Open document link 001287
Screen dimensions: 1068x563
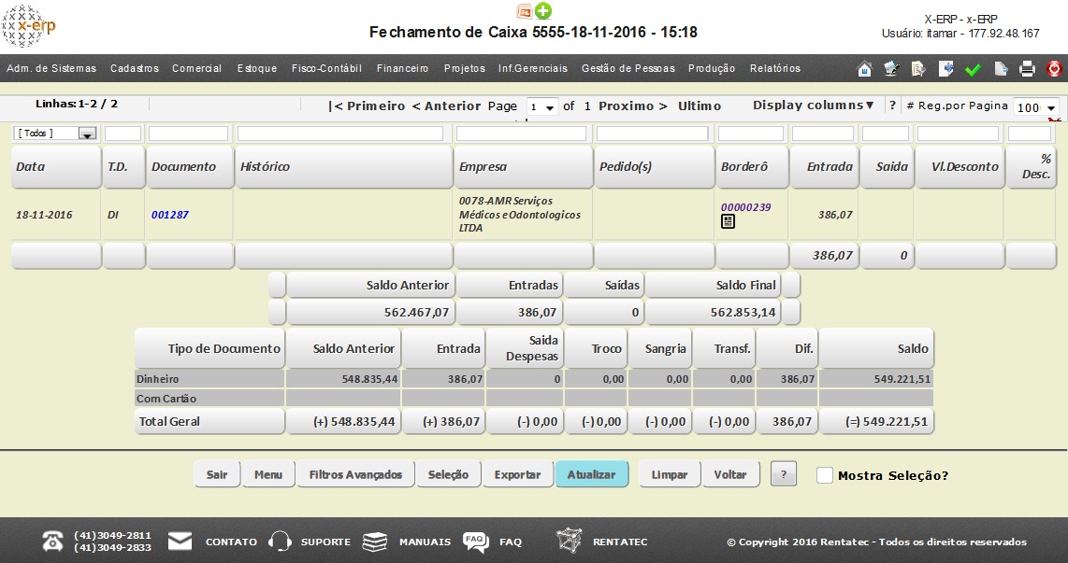pyautogui.click(x=170, y=215)
